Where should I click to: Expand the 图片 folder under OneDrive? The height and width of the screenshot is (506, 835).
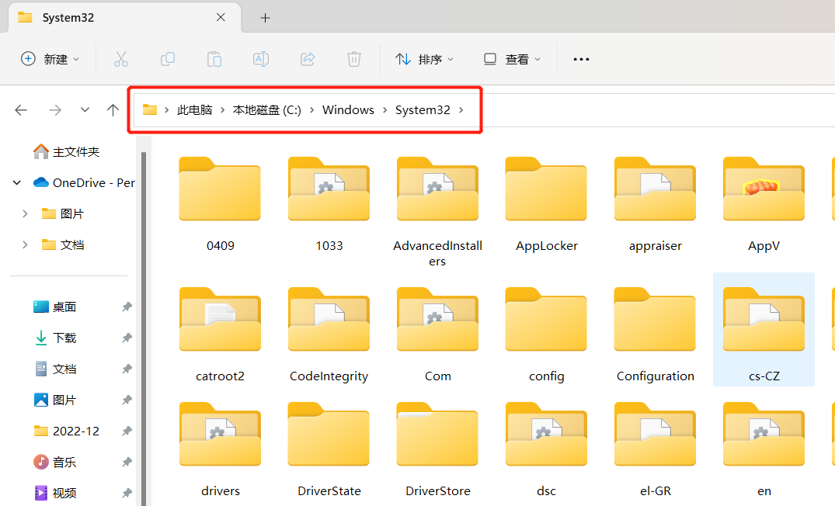25,214
